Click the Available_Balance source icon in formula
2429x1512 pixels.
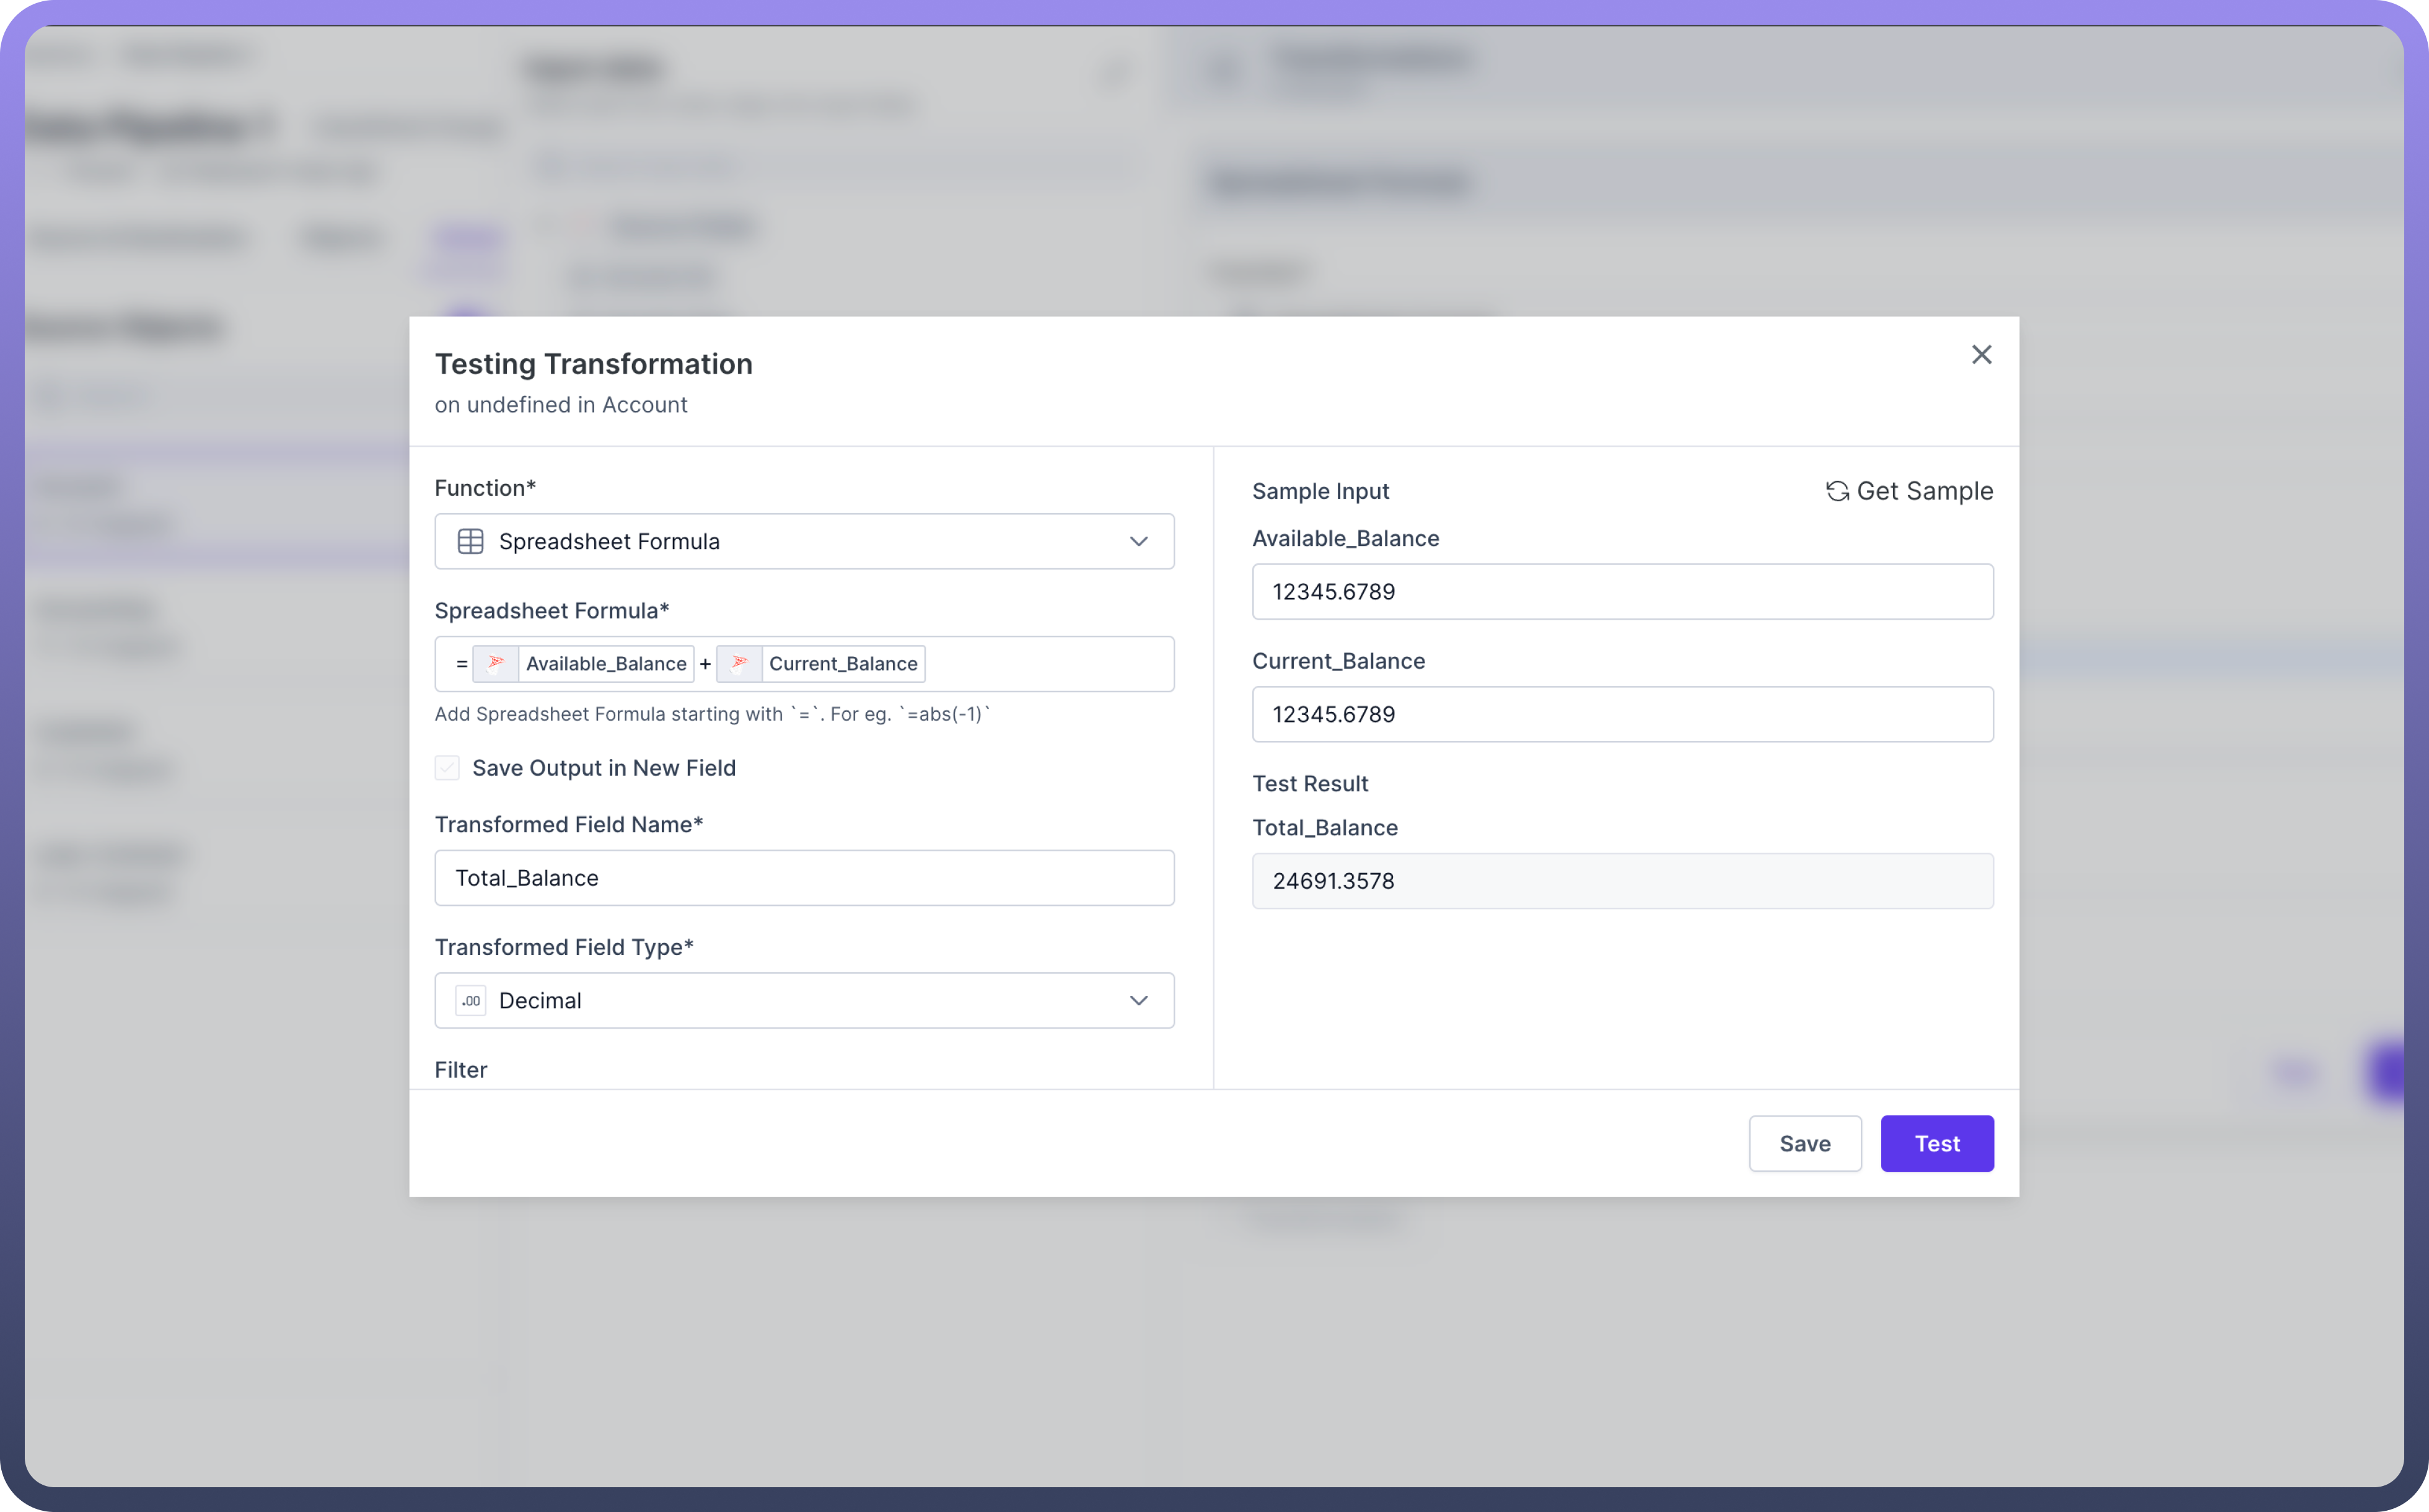click(496, 663)
